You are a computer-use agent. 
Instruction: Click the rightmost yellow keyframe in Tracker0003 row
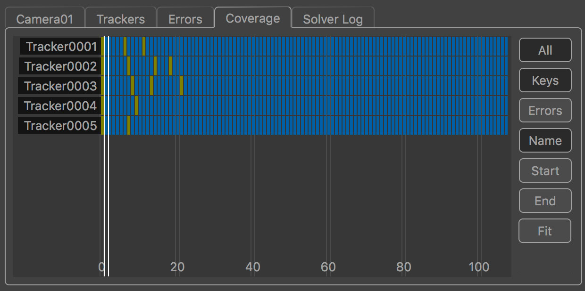pos(182,86)
